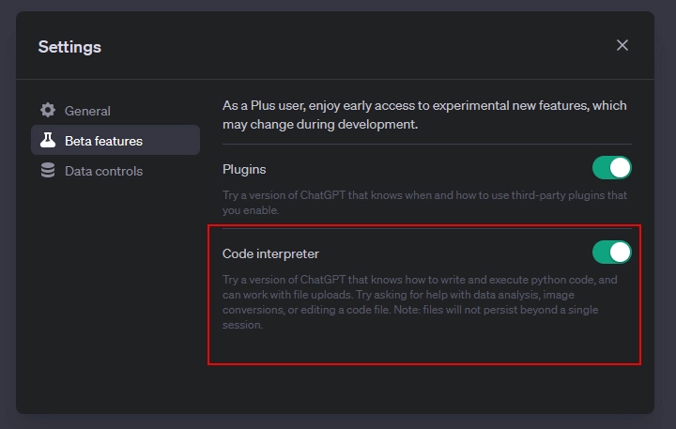
Task: Switch to the Data controls tab
Action: click(115, 171)
